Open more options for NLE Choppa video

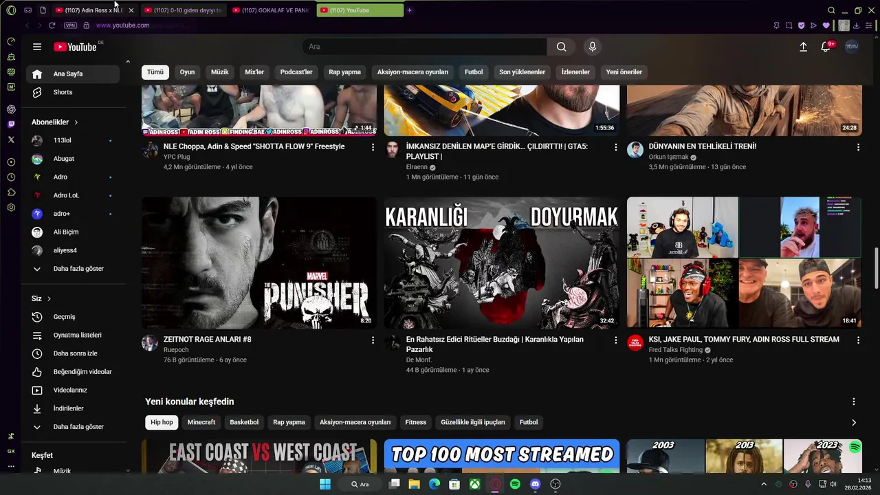pos(373,147)
